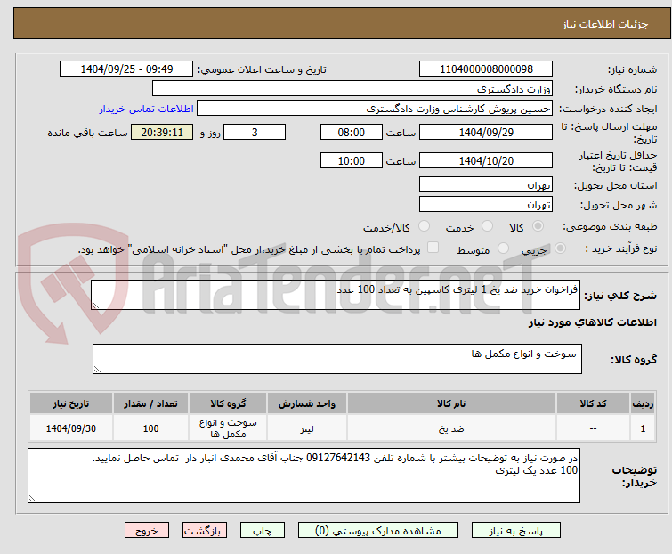
Task: Toggle the اسناد خزانه اسلامی payment checkbox
Action: coord(433,248)
